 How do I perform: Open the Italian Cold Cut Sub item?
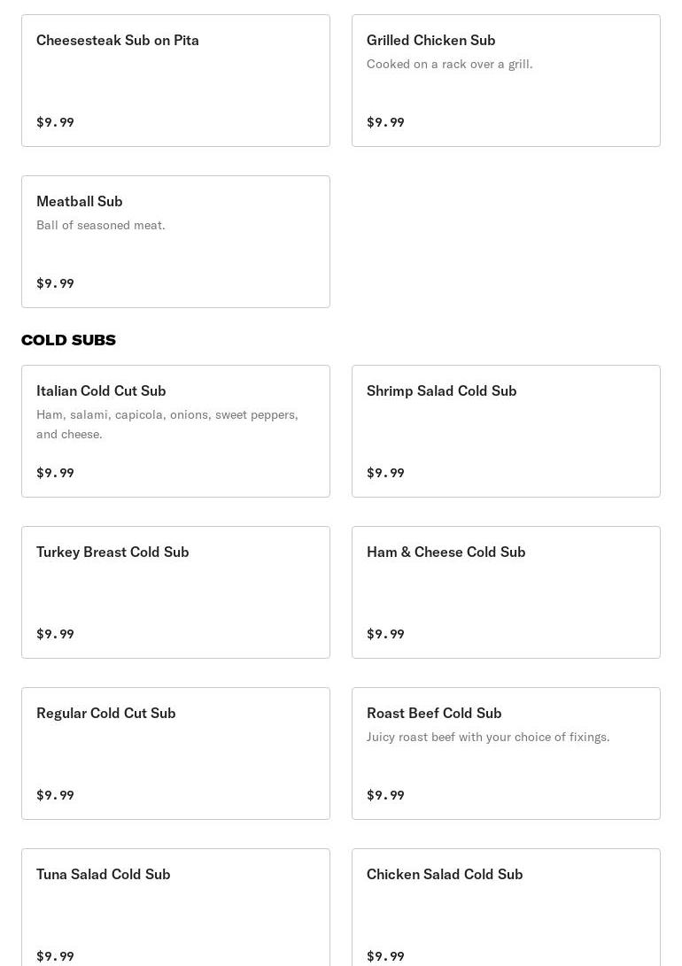[x=101, y=391]
